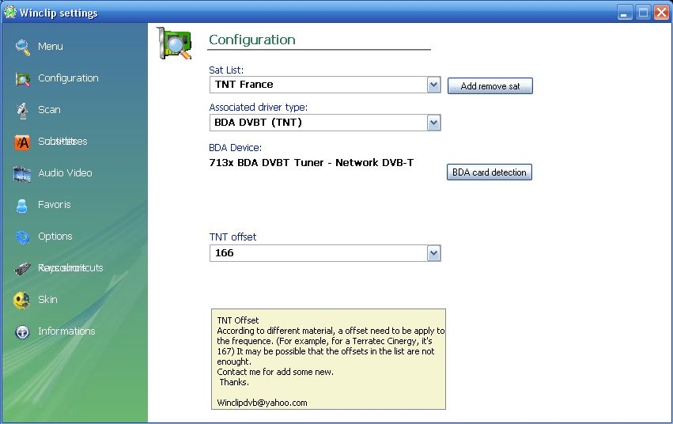The width and height of the screenshot is (673, 424).
Task: Click the MPEG Audio Video icon
Action: click(22, 174)
